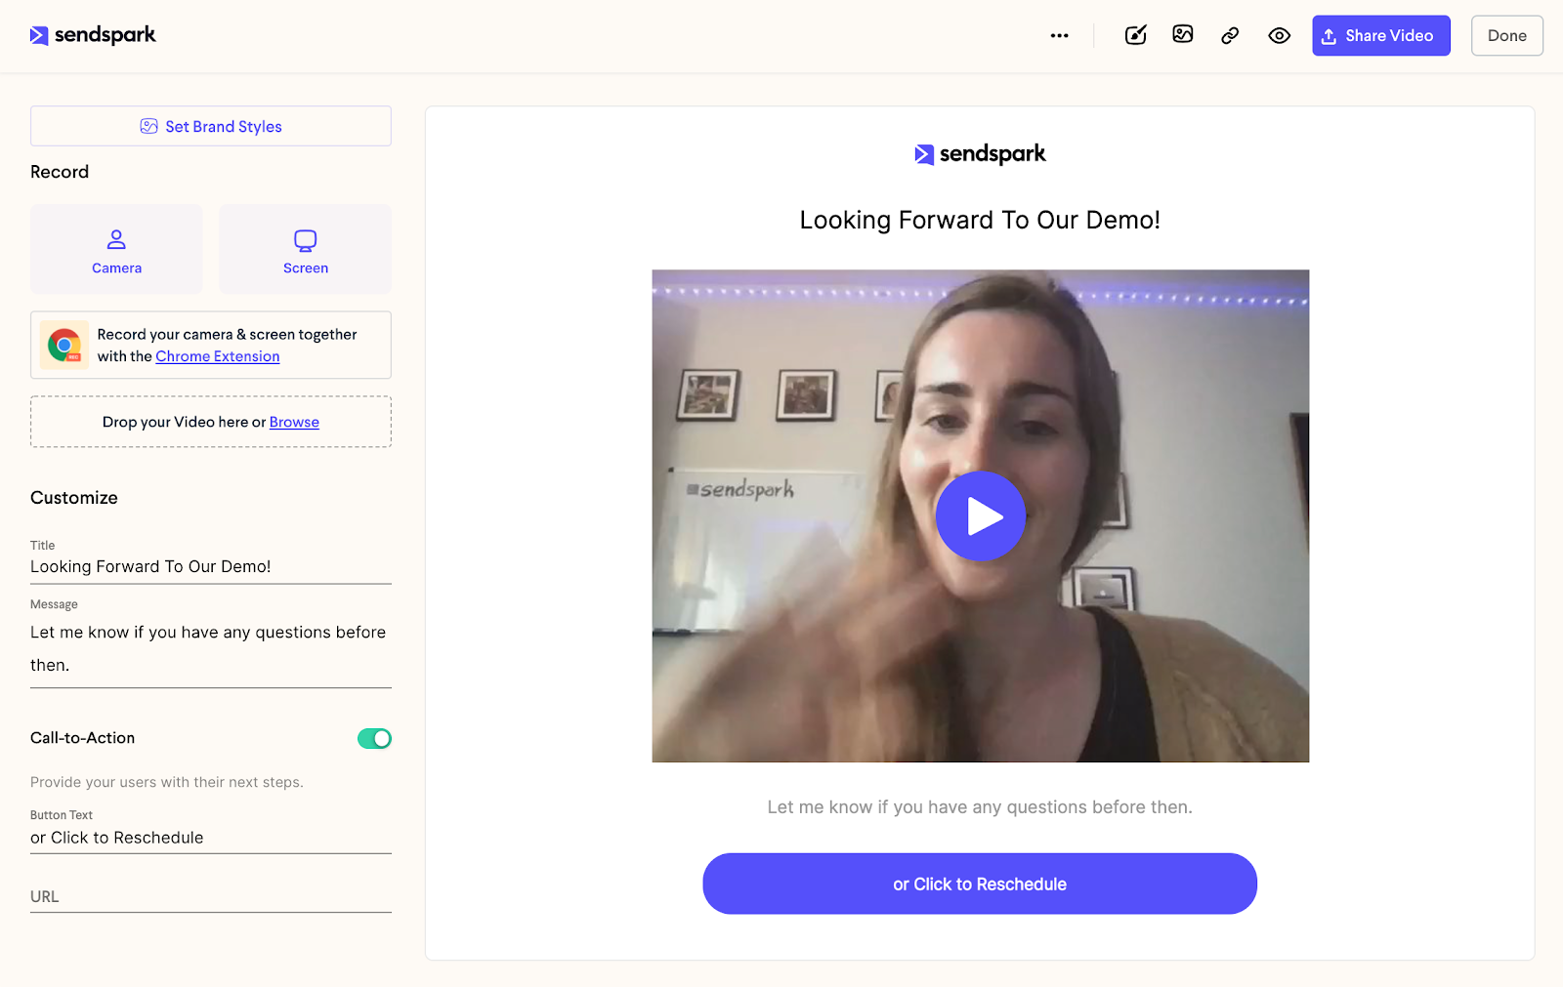Start a Camera recording

click(116, 249)
